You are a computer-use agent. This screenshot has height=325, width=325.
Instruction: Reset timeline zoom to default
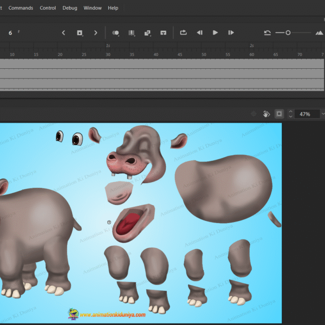click(267, 32)
